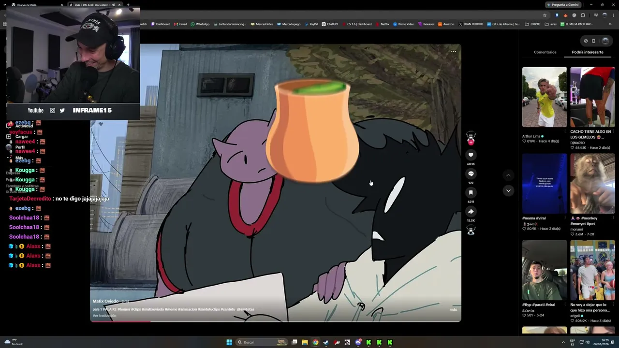The height and width of the screenshot is (348, 619).
Task: Open the TikTok profile avatar at top right
Action: (x=605, y=41)
